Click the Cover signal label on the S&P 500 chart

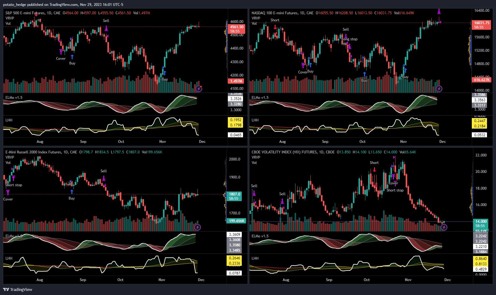click(61, 59)
